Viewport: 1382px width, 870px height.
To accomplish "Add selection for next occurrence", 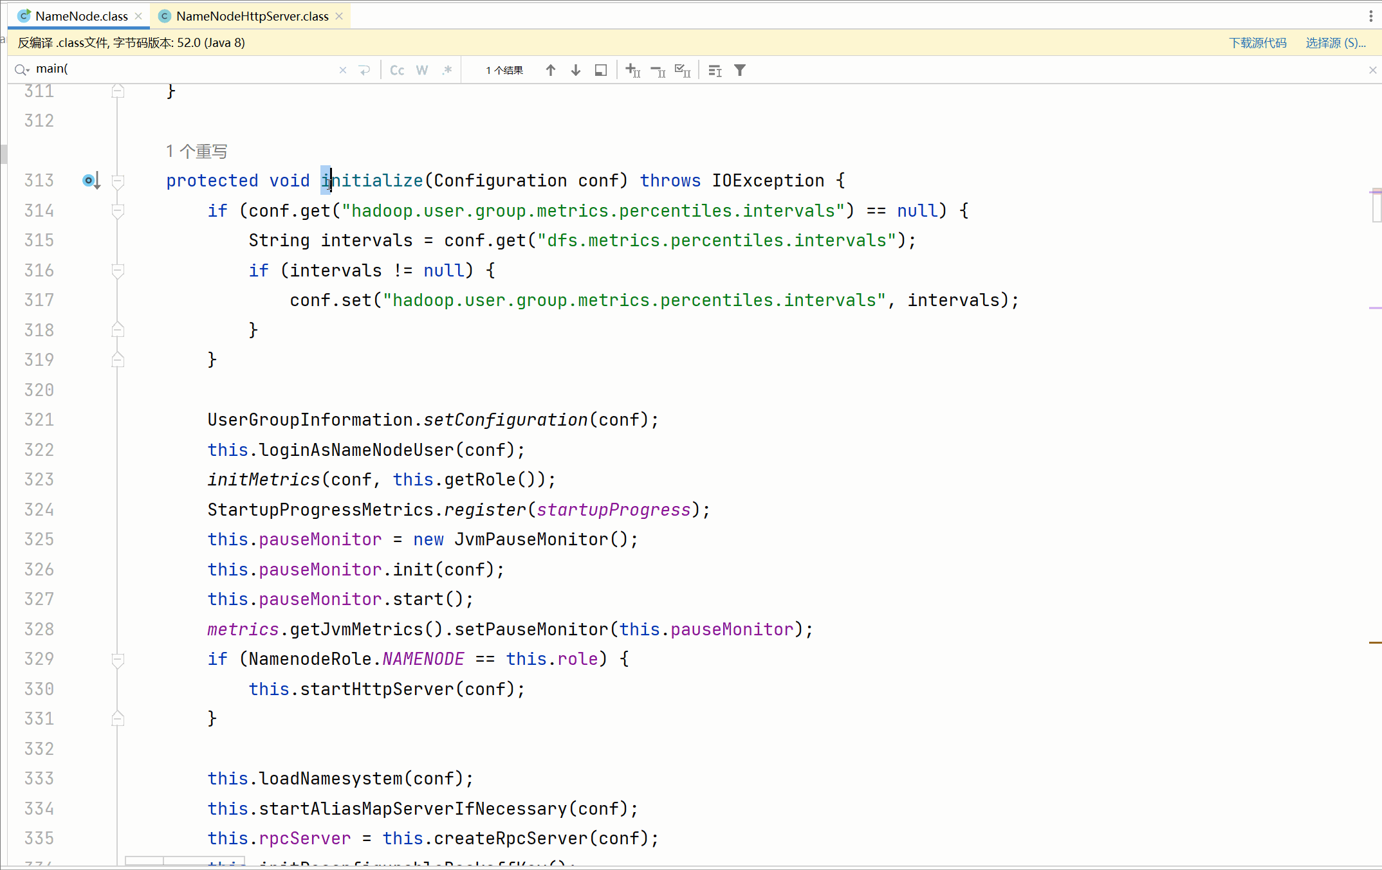I will [x=632, y=70].
